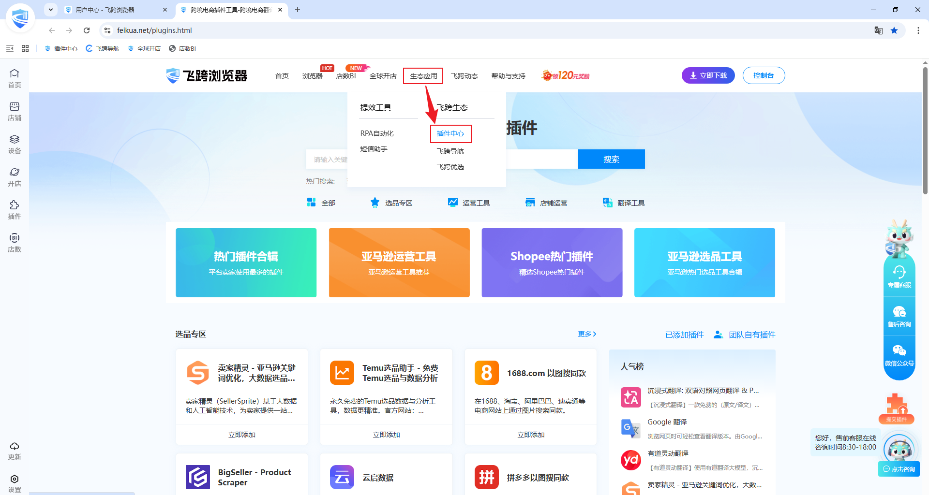Click the 点击咨询 chat button
The image size is (929, 495).
[x=899, y=469]
